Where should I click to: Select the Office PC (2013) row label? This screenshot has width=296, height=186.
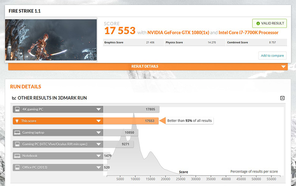tap(35, 167)
